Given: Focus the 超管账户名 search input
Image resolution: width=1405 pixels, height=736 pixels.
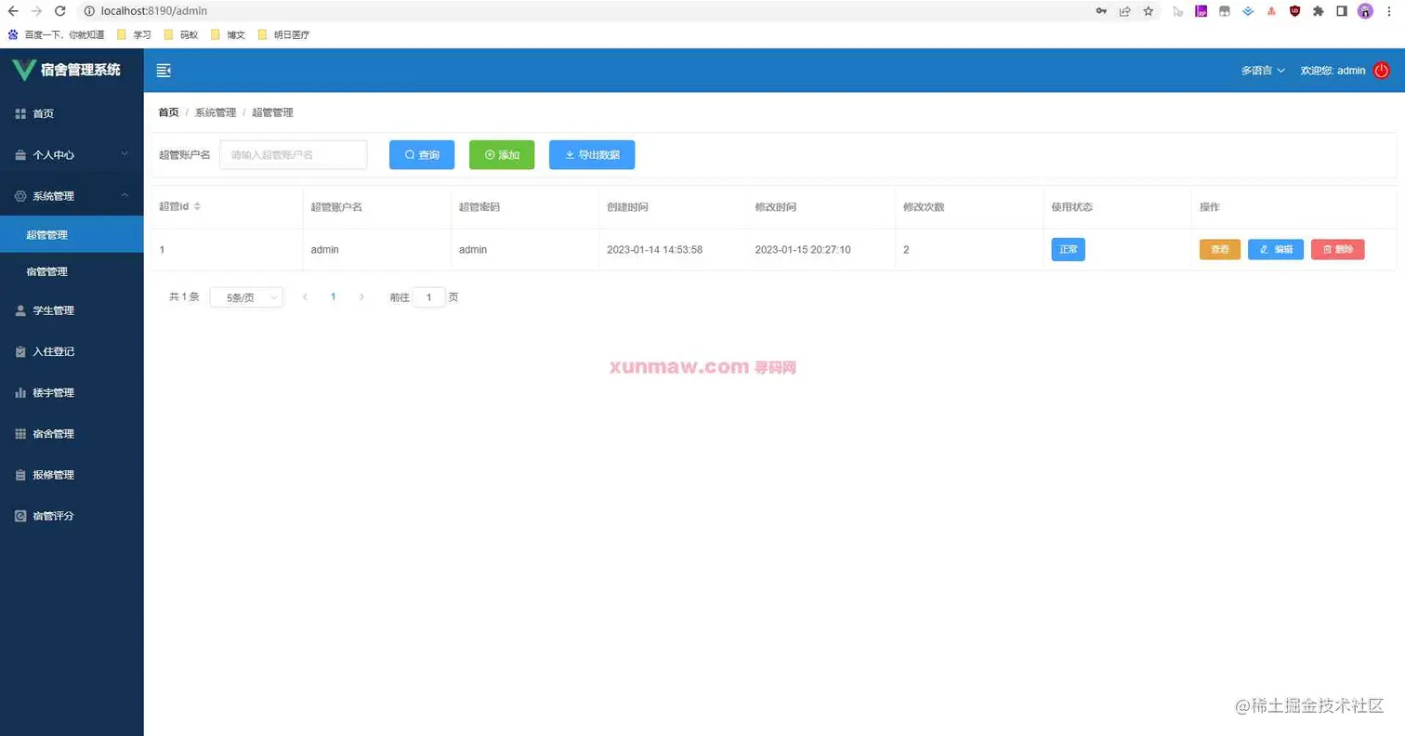Looking at the screenshot, I should 294,155.
